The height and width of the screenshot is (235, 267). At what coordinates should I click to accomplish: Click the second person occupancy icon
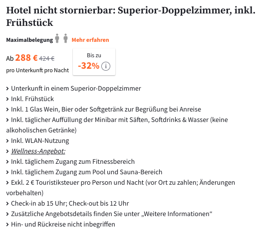point(65,38)
